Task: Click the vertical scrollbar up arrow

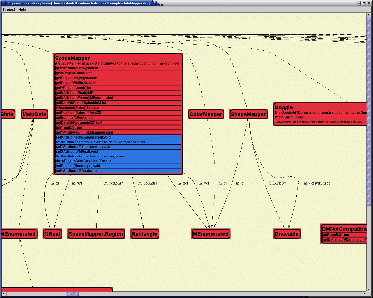Action: pos(369,15)
